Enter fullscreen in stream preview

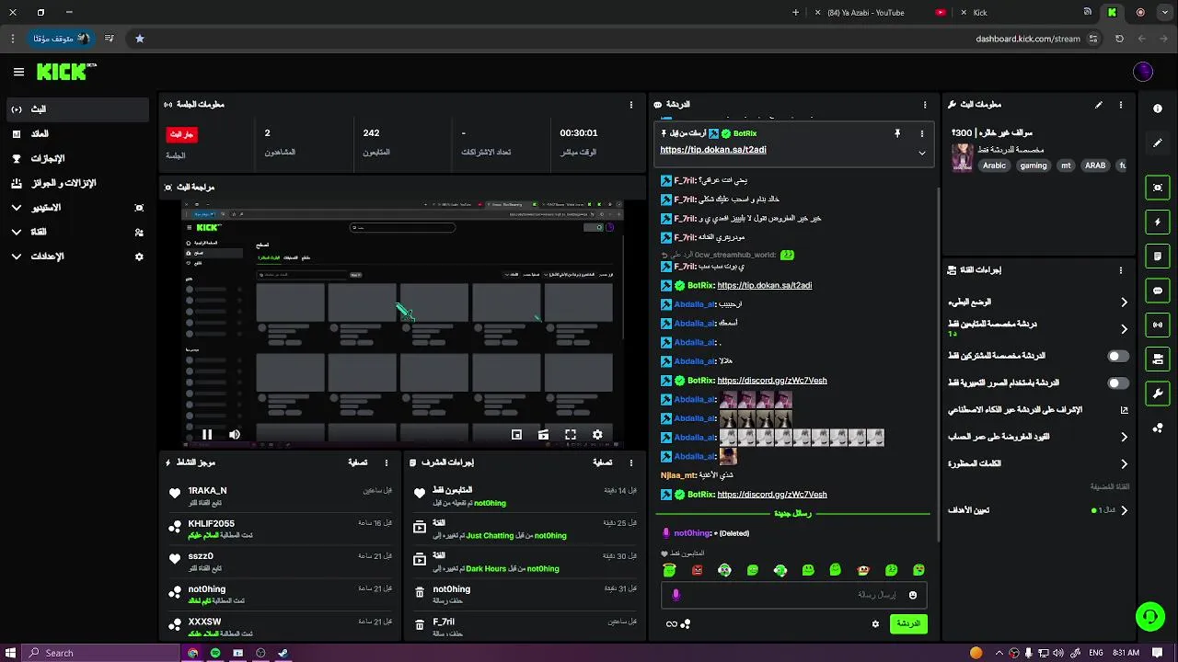tap(571, 435)
